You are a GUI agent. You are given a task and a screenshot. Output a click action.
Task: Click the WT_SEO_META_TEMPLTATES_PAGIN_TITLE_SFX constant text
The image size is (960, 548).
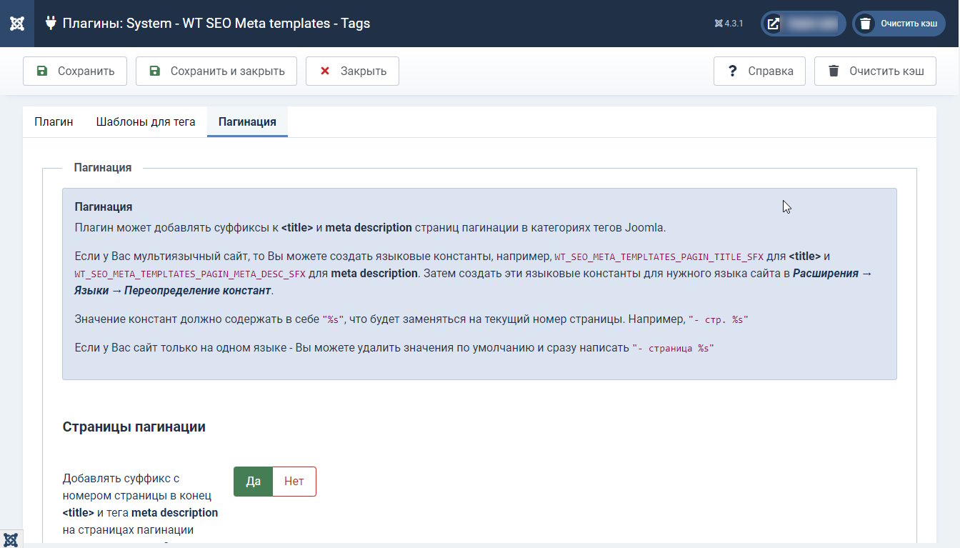coord(659,256)
